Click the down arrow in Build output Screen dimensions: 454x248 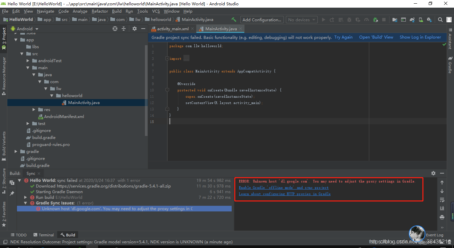(x=442, y=191)
